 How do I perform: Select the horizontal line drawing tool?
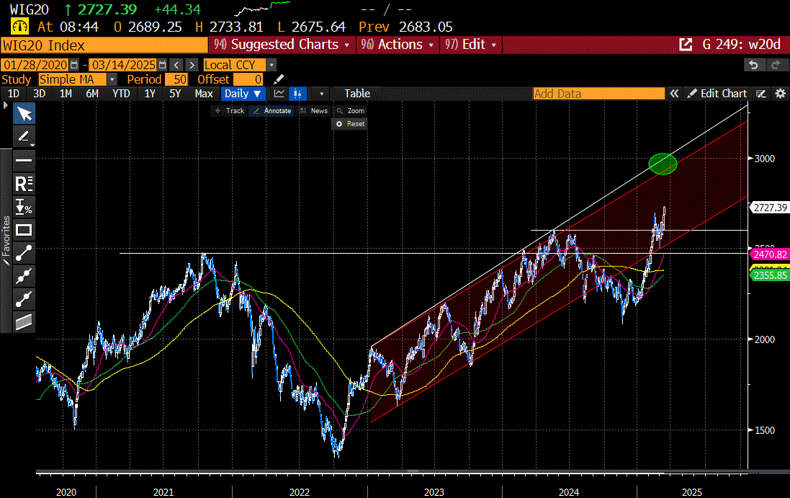tap(24, 160)
